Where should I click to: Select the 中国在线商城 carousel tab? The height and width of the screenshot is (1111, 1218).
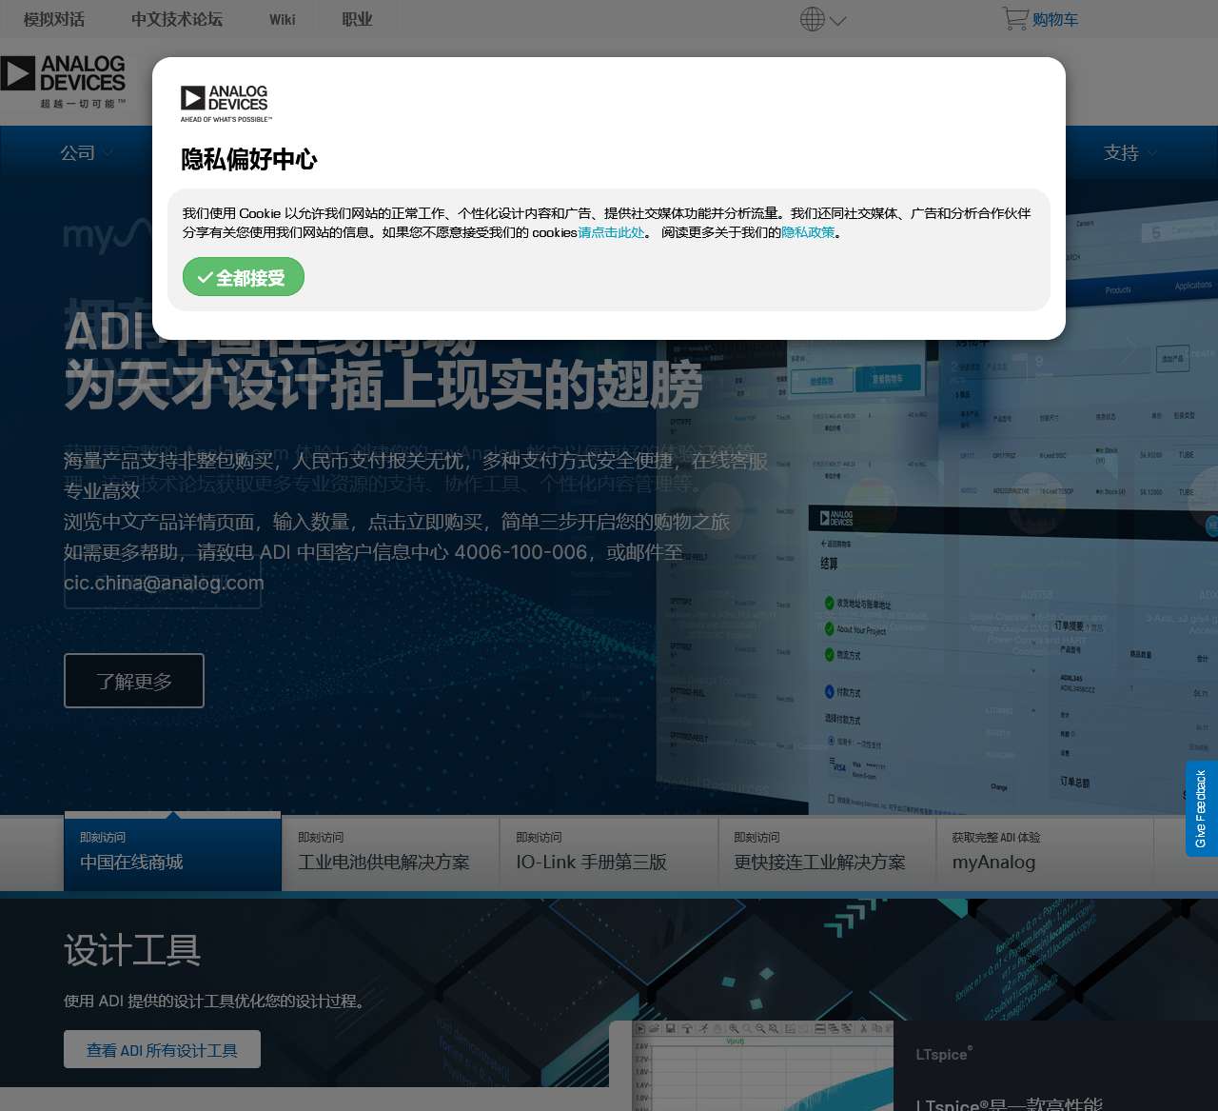click(x=172, y=852)
